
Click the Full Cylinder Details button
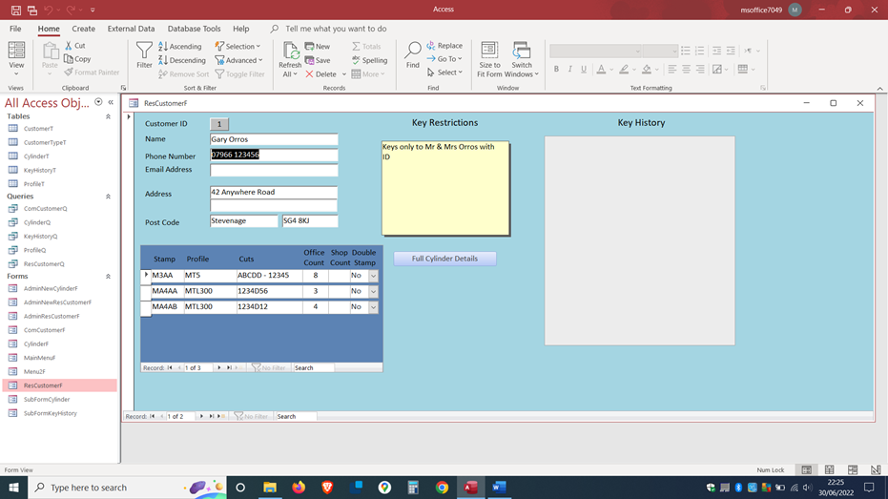(x=444, y=259)
